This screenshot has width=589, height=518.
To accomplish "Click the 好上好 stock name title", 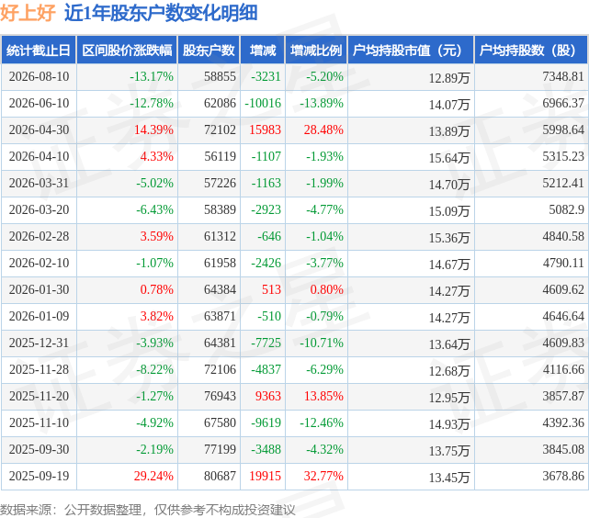I will 28,13.
